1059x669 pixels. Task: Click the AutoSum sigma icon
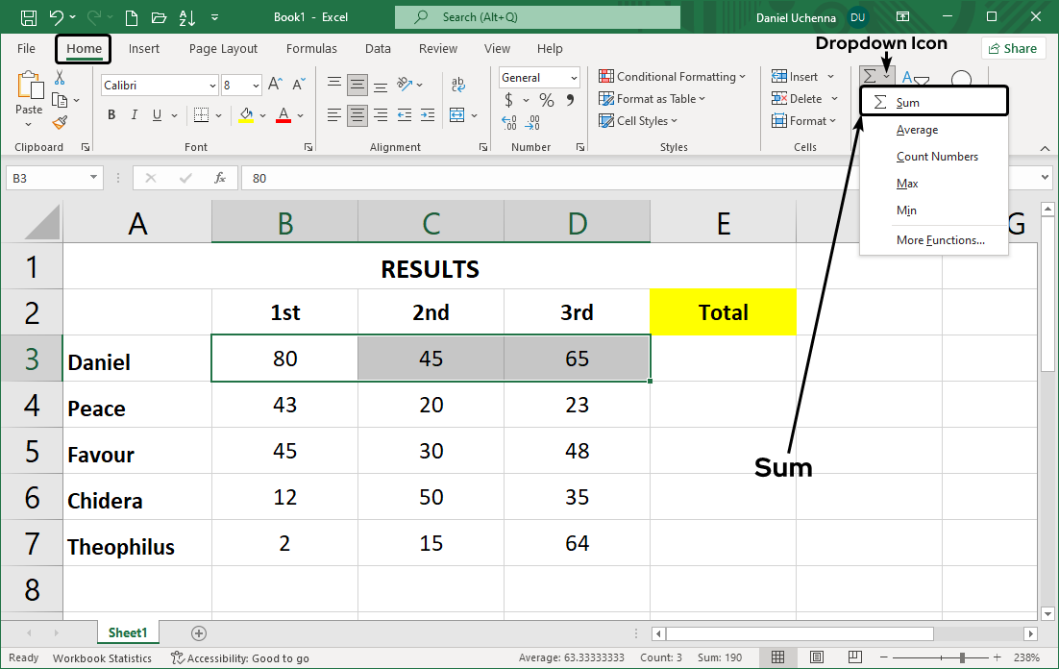(x=870, y=73)
